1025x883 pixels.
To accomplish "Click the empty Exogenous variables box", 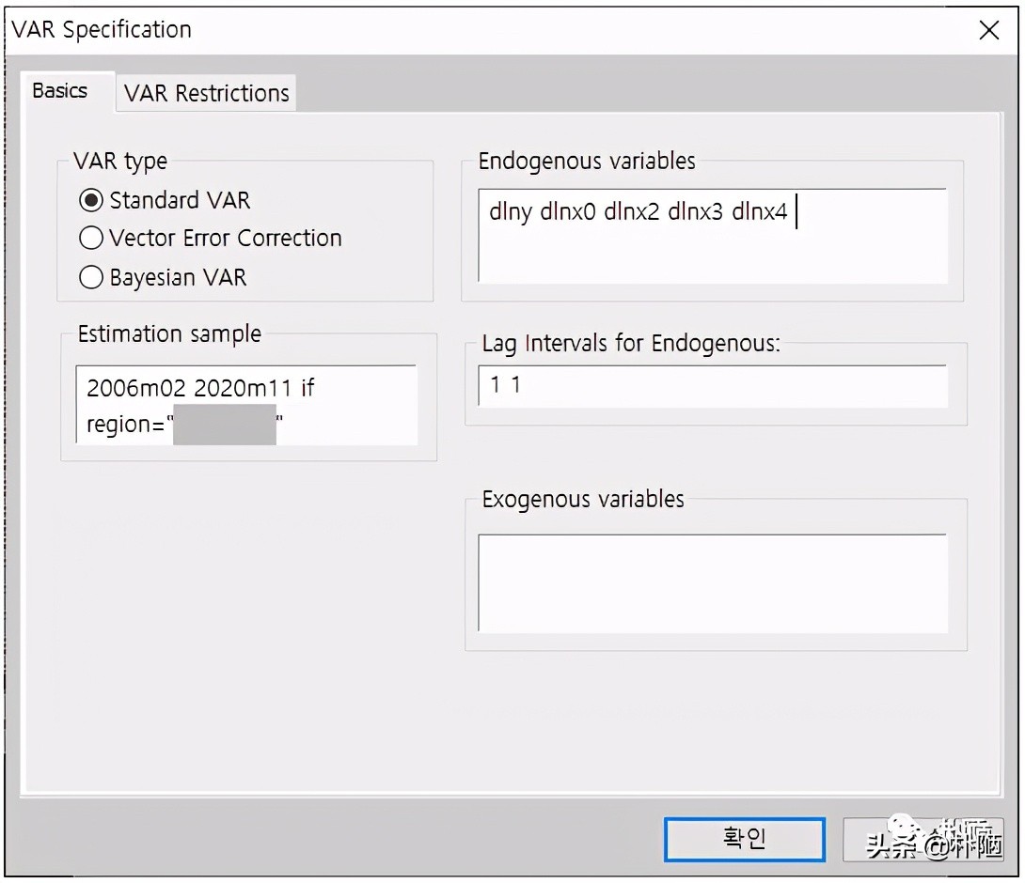I will coord(712,582).
